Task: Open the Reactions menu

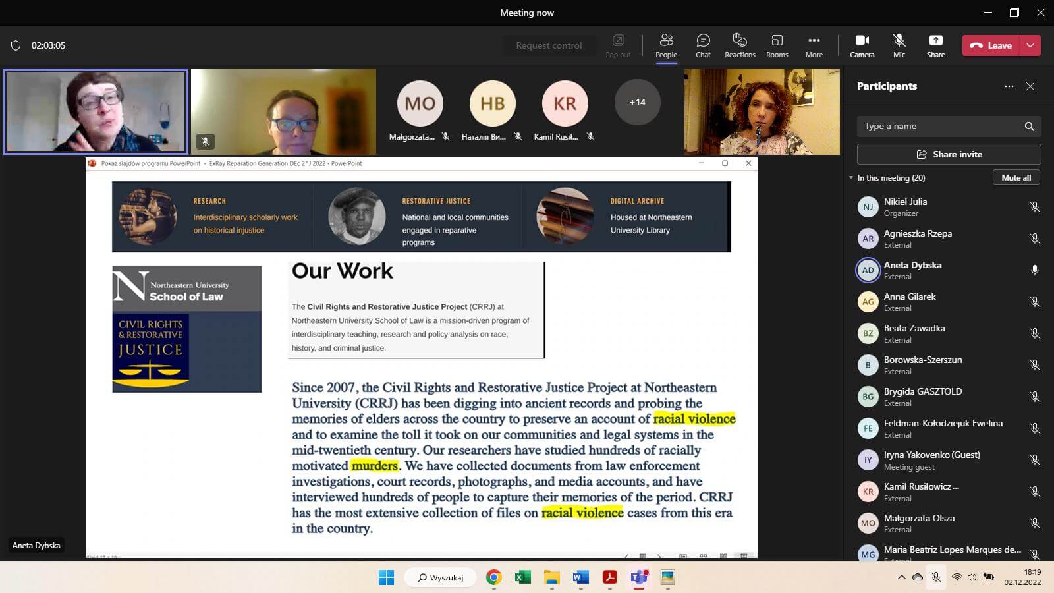Action: [740, 45]
